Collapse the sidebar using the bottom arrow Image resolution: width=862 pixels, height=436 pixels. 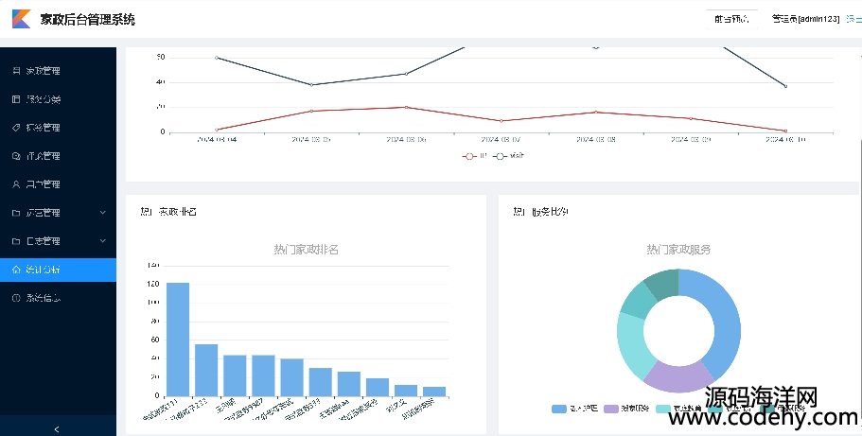pyautogui.click(x=58, y=428)
